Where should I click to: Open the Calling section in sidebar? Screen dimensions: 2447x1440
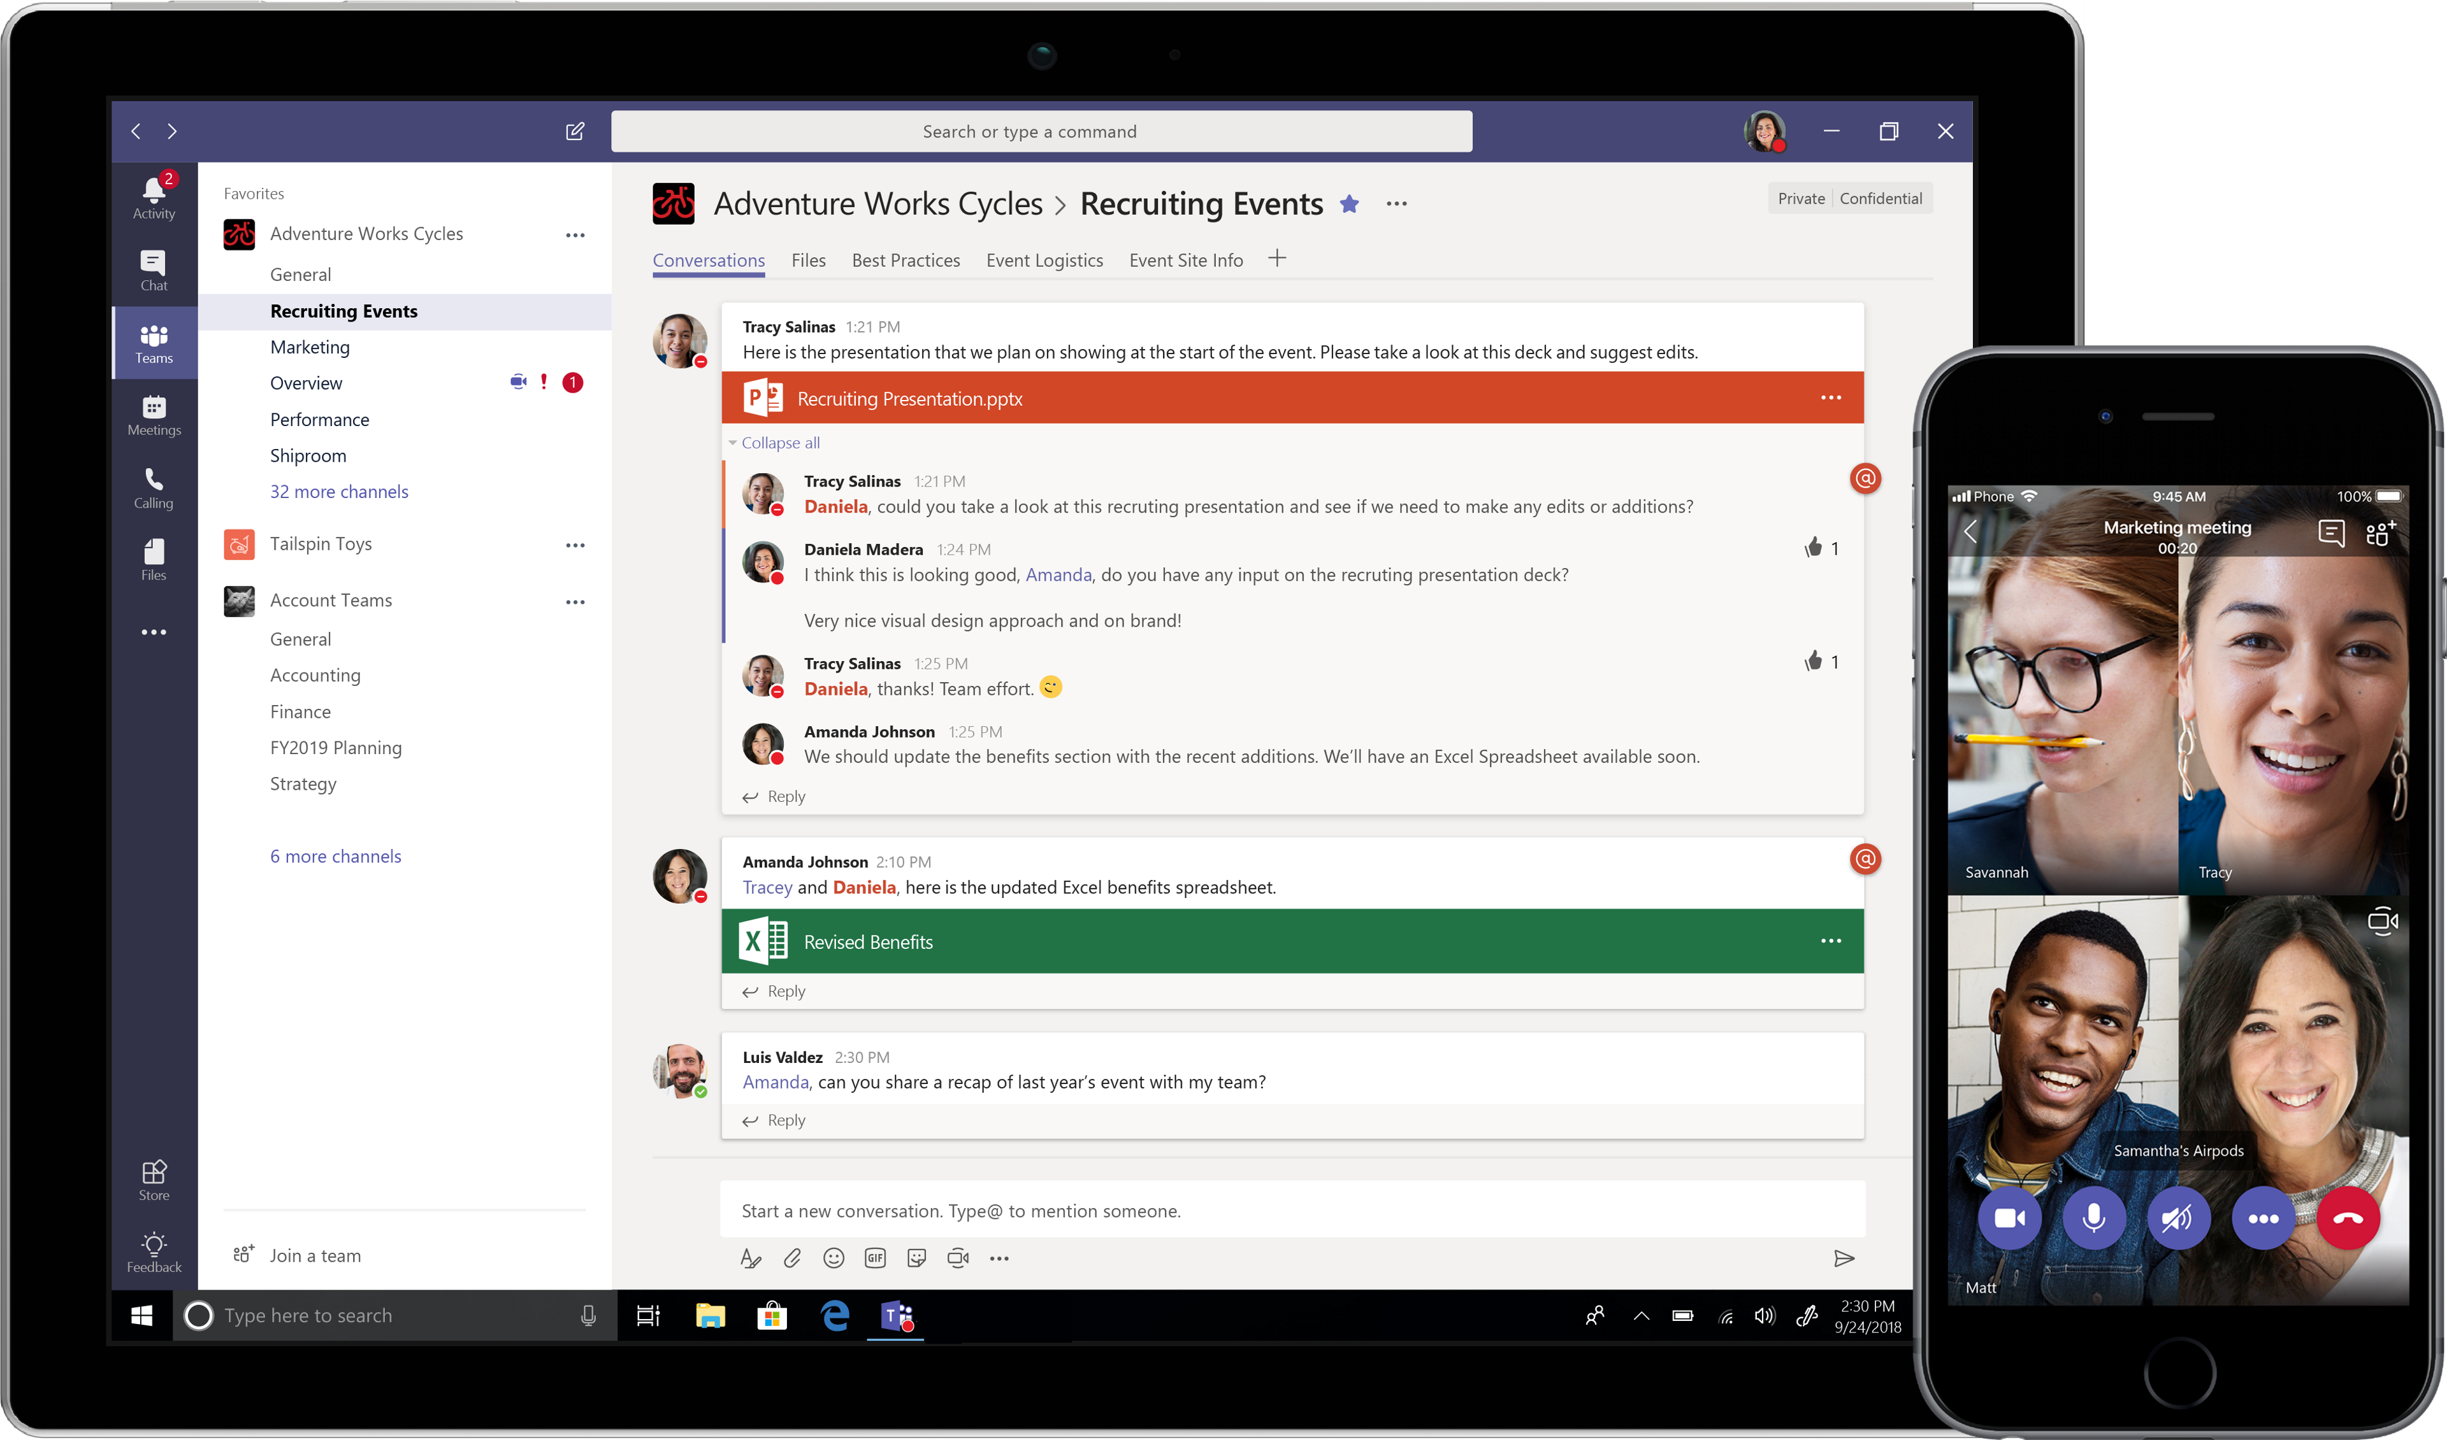pos(154,487)
